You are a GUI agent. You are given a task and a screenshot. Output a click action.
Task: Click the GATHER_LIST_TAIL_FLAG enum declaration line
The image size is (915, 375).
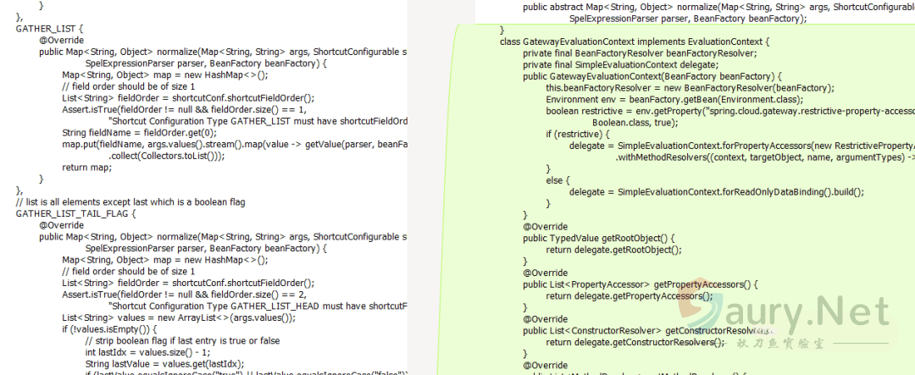coord(75,214)
